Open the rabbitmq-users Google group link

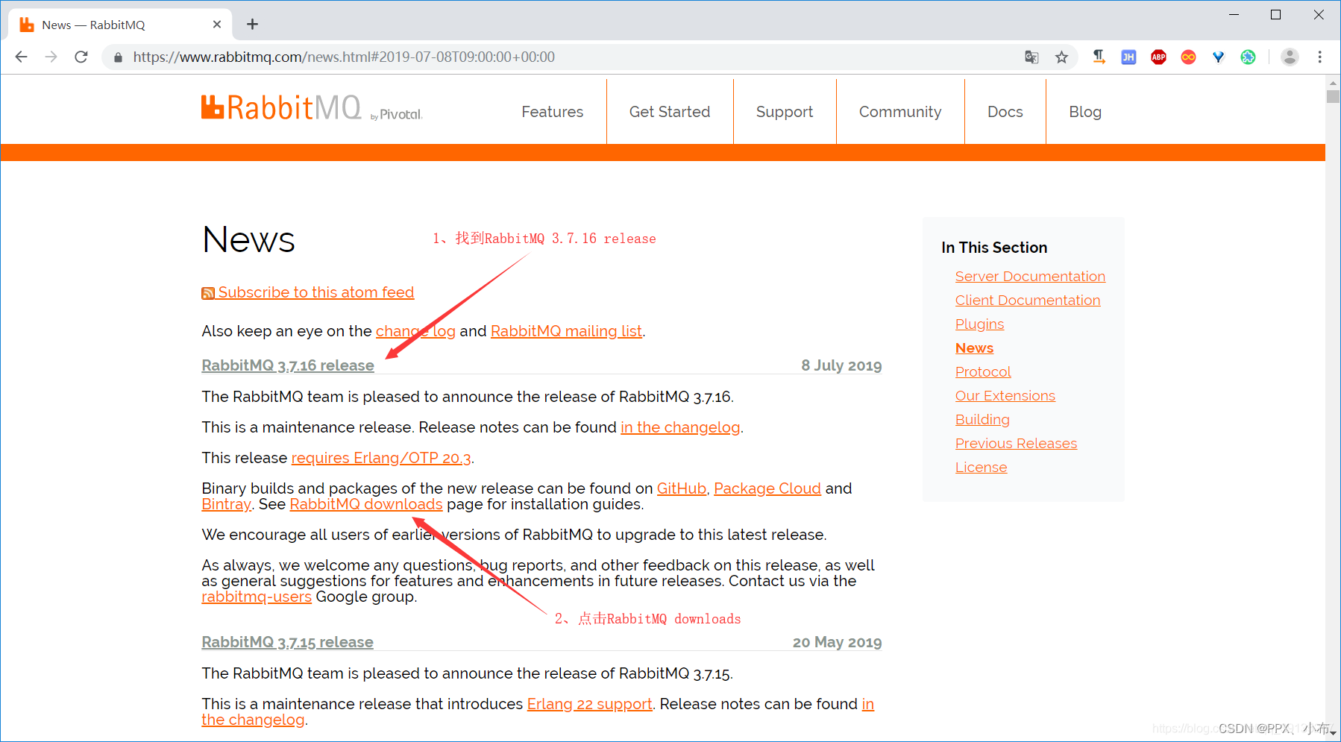pos(257,597)
